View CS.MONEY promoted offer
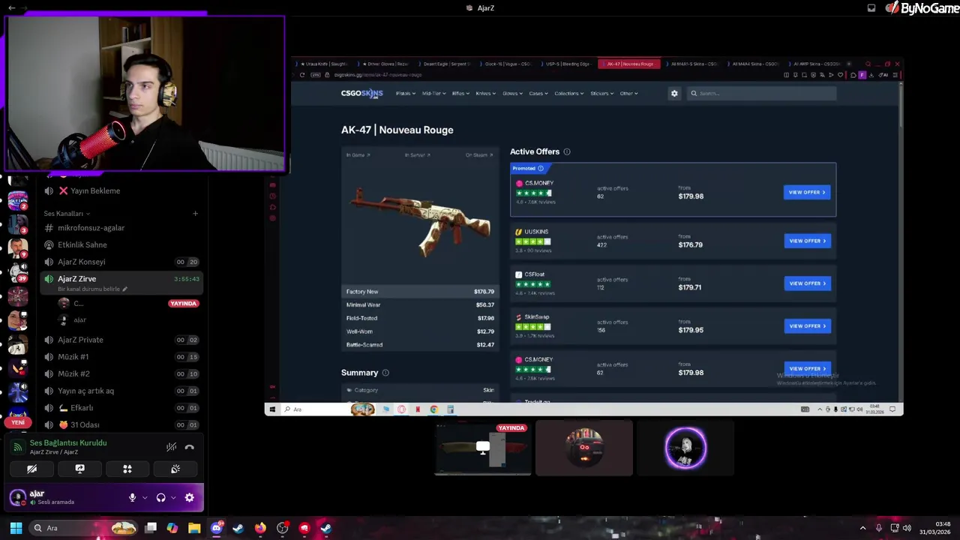Screen dimensions: 960x540 [x=807, y=193]
